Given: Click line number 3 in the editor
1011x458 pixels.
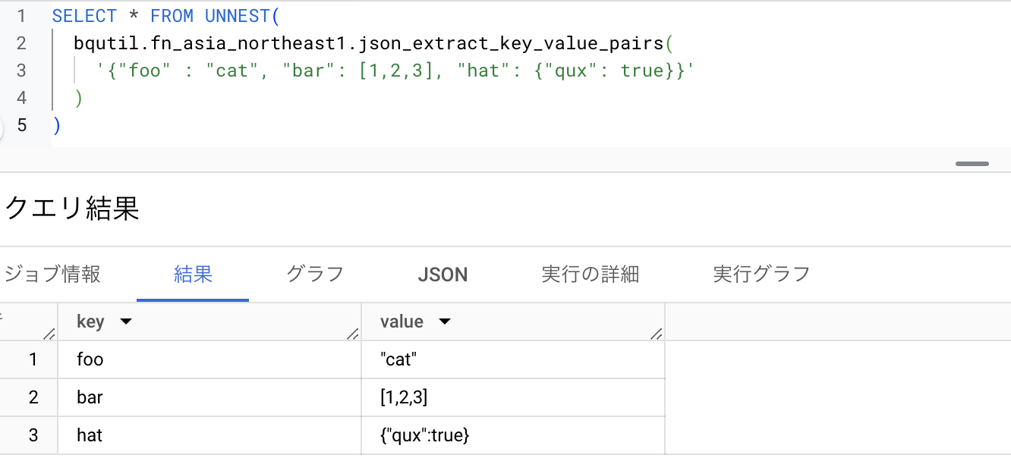Looking at the screenshot, I should [21, 71].
